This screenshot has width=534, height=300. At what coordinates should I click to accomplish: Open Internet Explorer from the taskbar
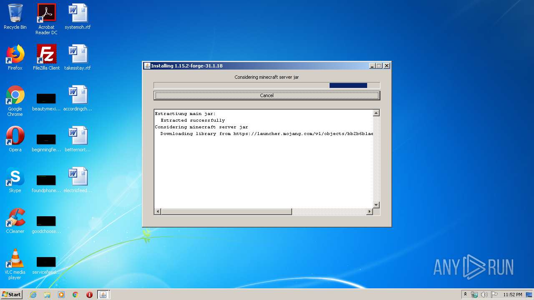(33, 295)
